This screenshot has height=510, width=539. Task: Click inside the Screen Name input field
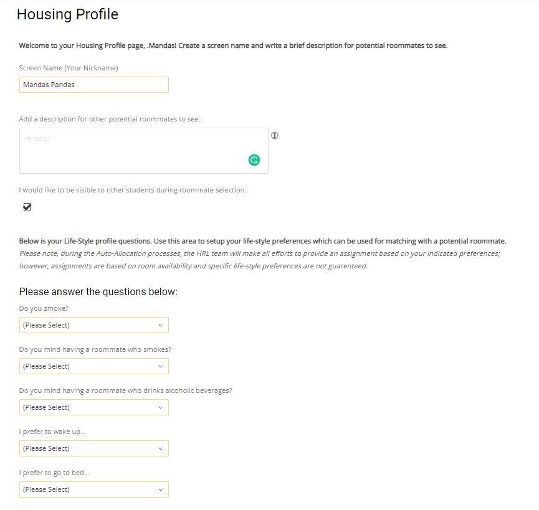click(93, 84)
